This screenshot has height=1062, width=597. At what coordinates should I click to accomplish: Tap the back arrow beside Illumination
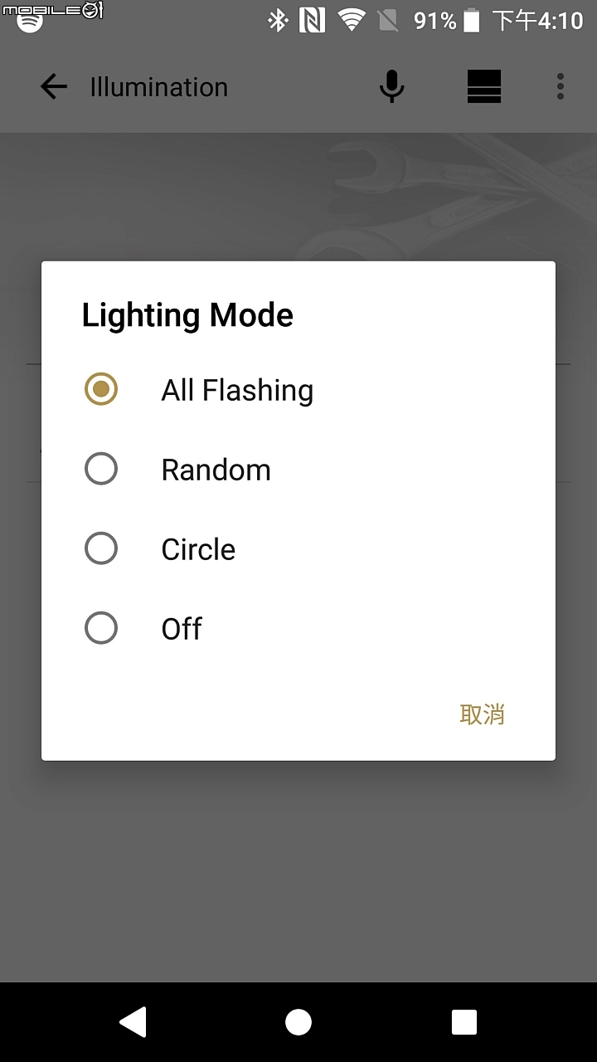pyautogui.click(x=53, y=87)
